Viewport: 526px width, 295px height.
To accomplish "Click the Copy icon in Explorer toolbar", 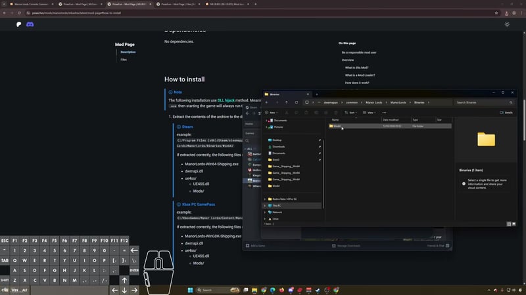I will click(297, 113).
